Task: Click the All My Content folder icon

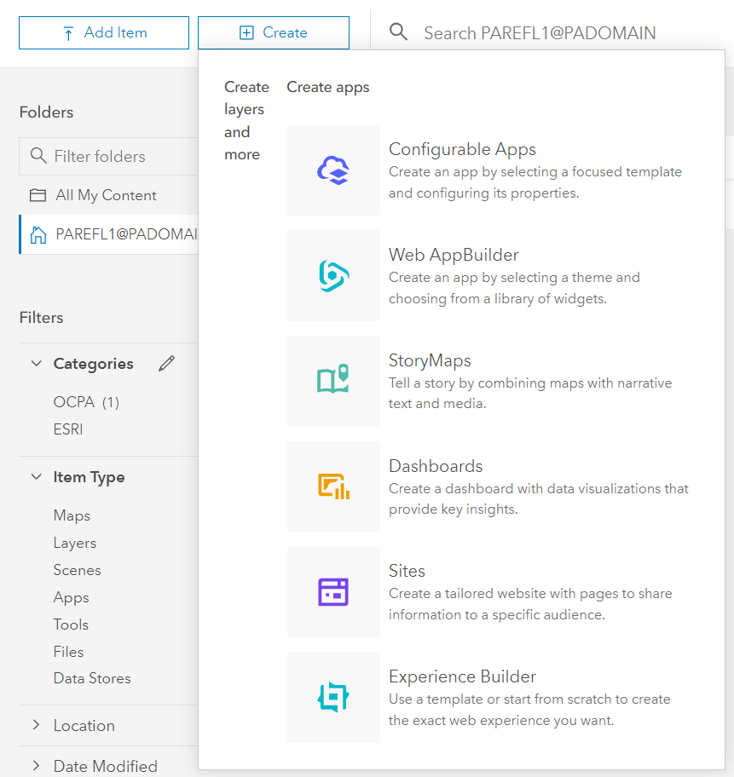Action: coord(38,195)
